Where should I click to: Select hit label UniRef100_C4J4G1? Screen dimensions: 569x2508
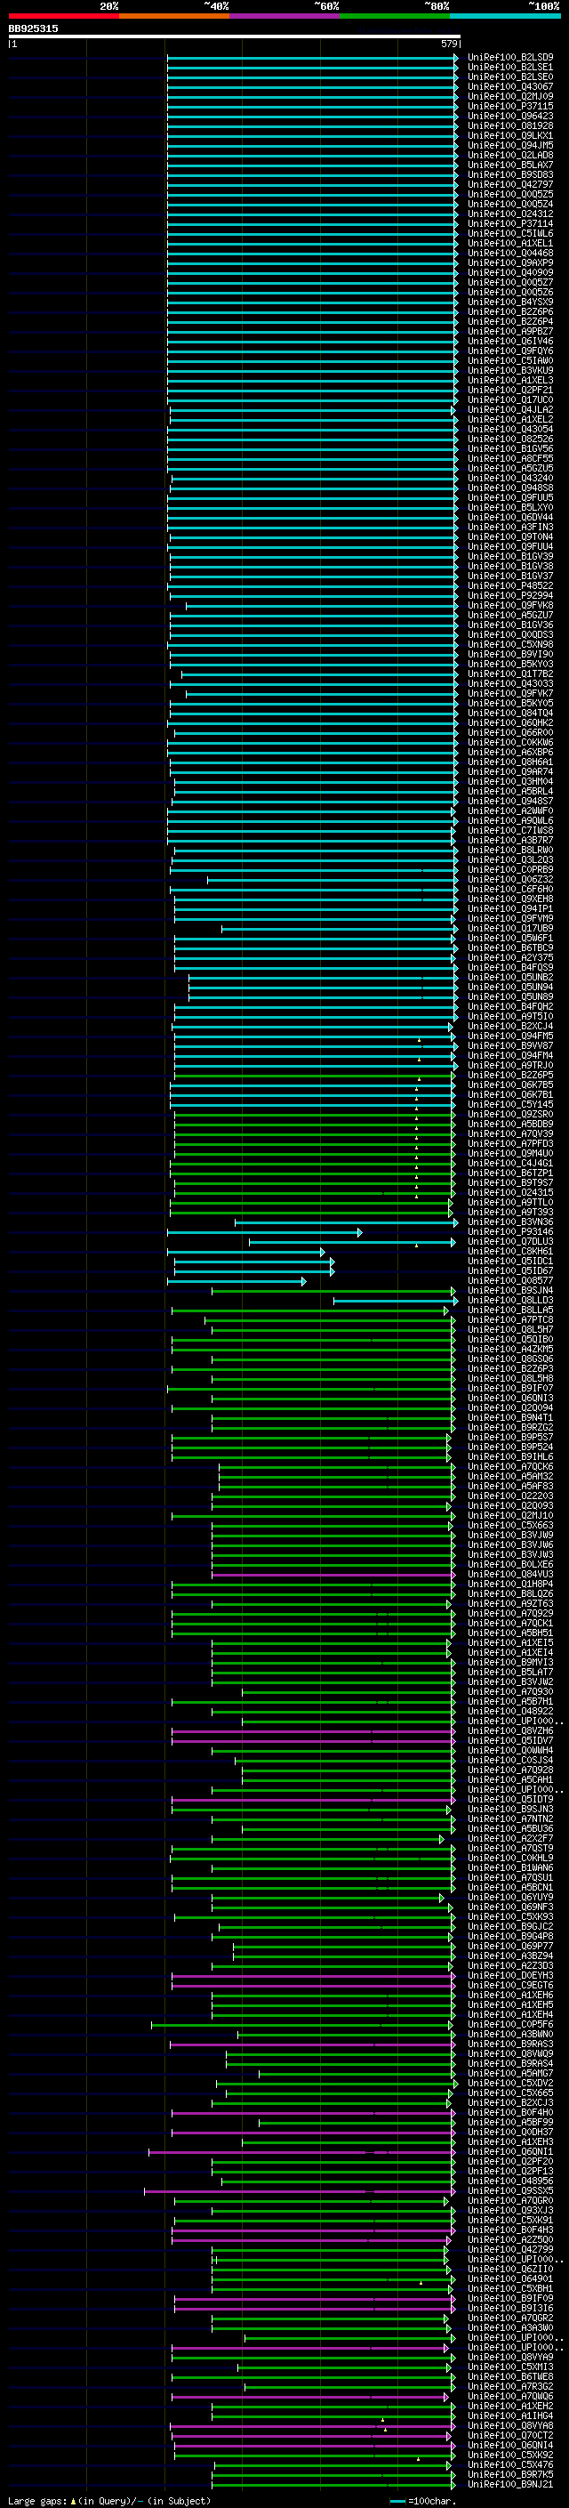coord(510,1163)
